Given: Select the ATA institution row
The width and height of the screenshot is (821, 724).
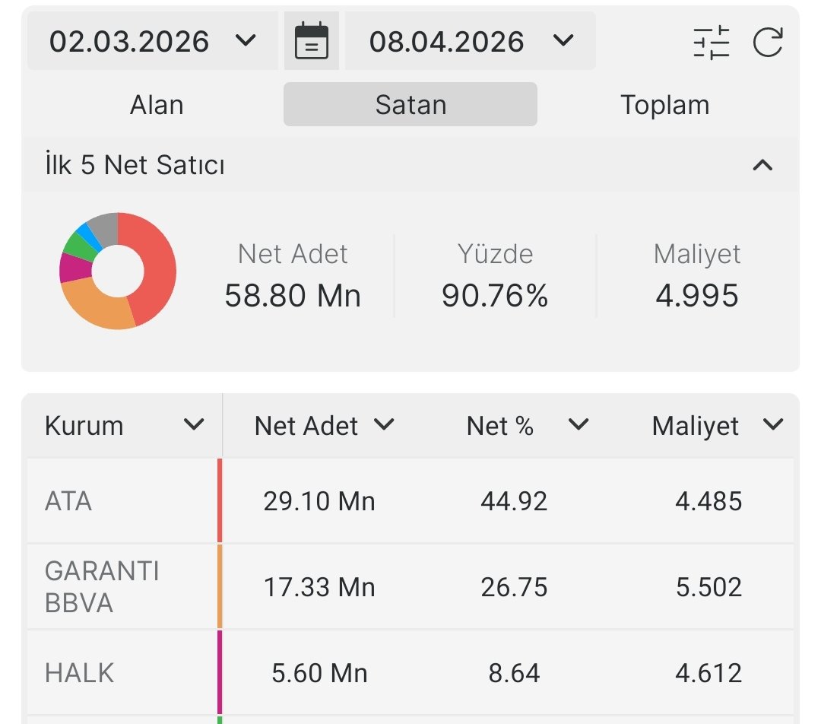Looking at the screenshot, I should 410,501.
